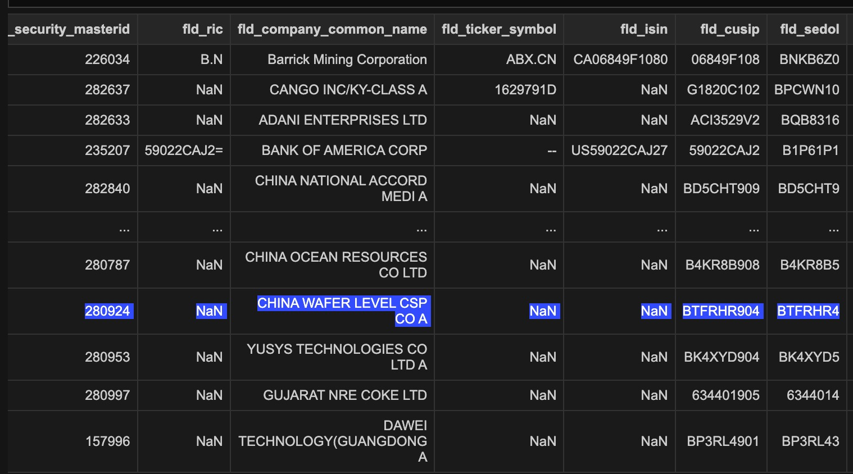
Task: Select ric 59022CAJ2= cell
Action: point(184,151)
